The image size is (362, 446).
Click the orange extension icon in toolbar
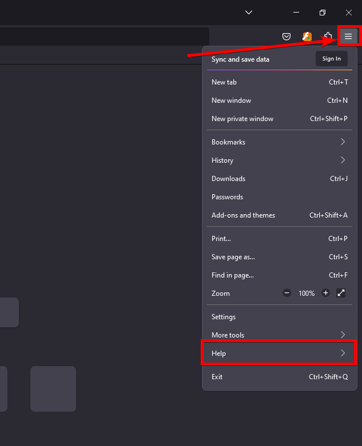[307, 37]
